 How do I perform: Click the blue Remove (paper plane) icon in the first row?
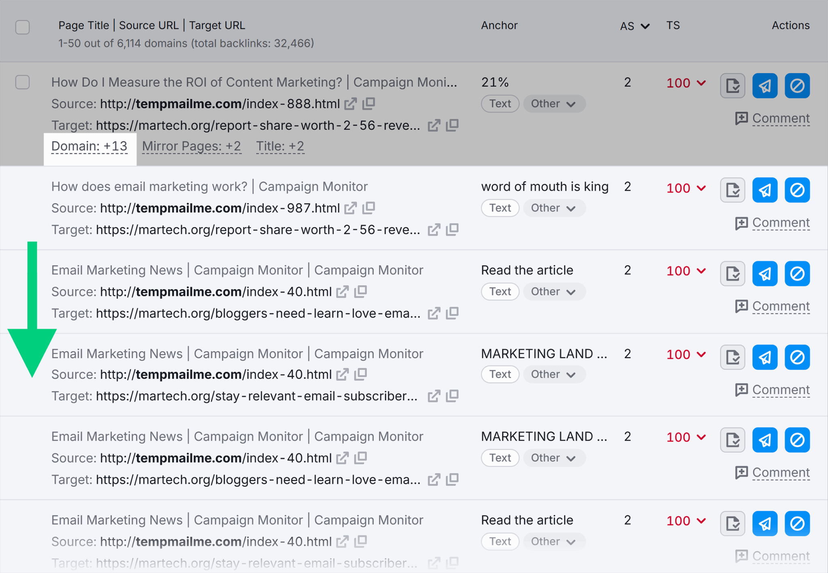point(765,85)
